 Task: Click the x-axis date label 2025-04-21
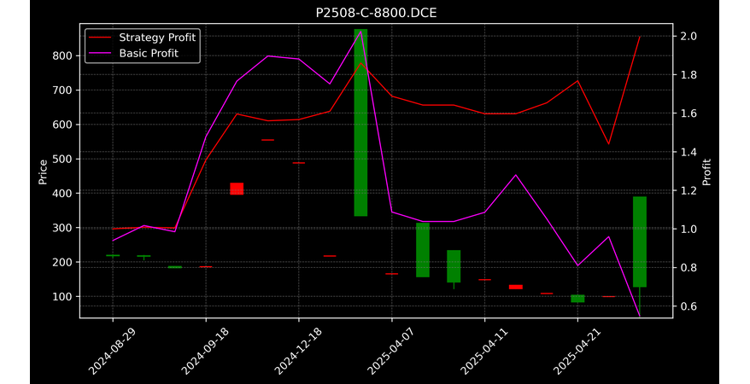tap(576, 352)
